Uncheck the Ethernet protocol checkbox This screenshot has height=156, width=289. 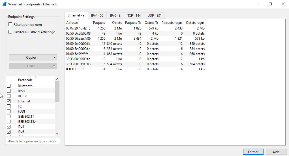9,101
